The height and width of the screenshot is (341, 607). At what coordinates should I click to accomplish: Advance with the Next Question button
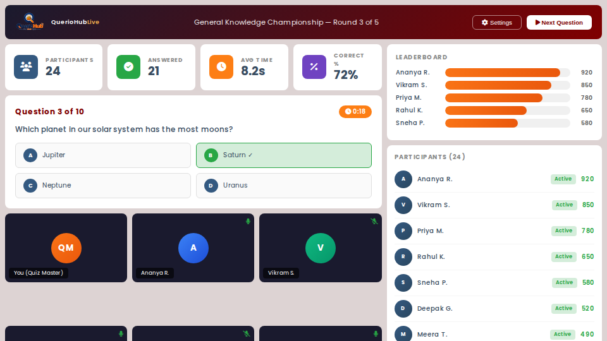coord(559,23)
